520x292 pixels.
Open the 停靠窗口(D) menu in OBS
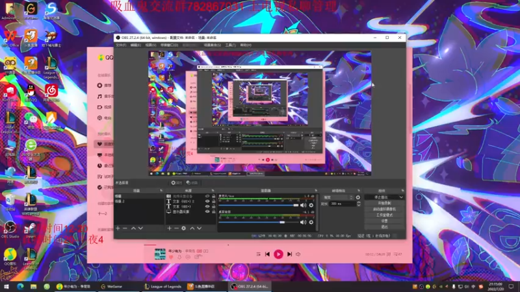169,45
